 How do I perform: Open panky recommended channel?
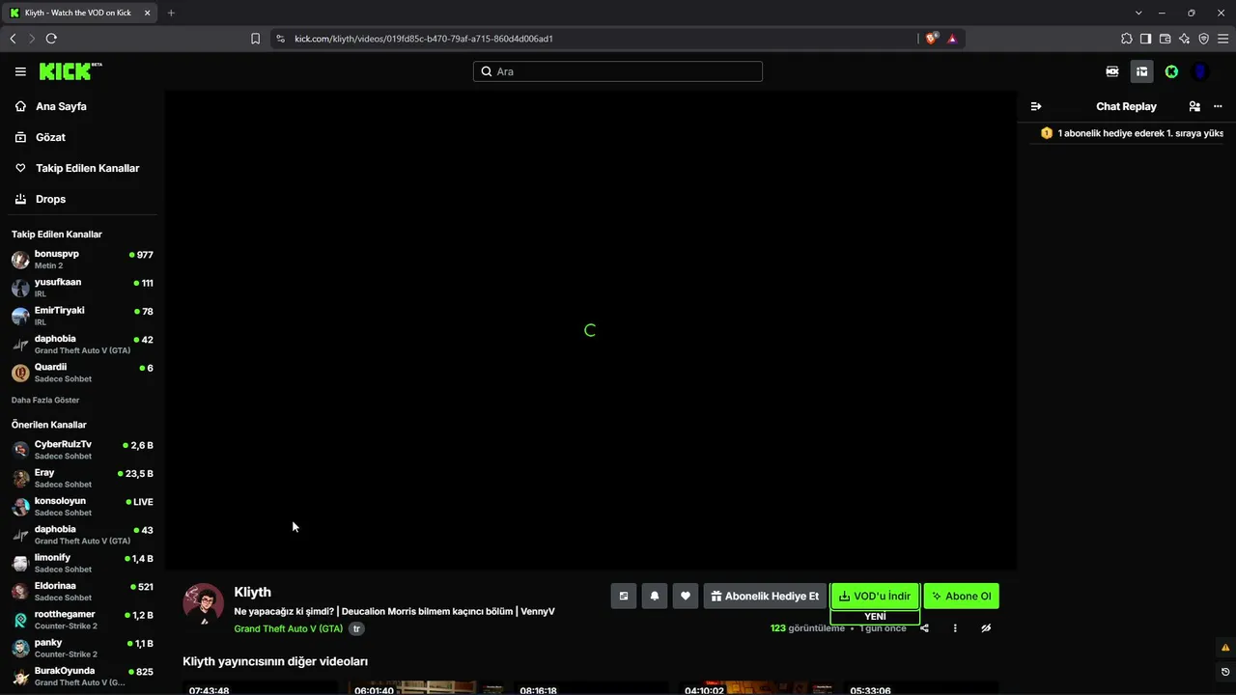tap(82, 648)
